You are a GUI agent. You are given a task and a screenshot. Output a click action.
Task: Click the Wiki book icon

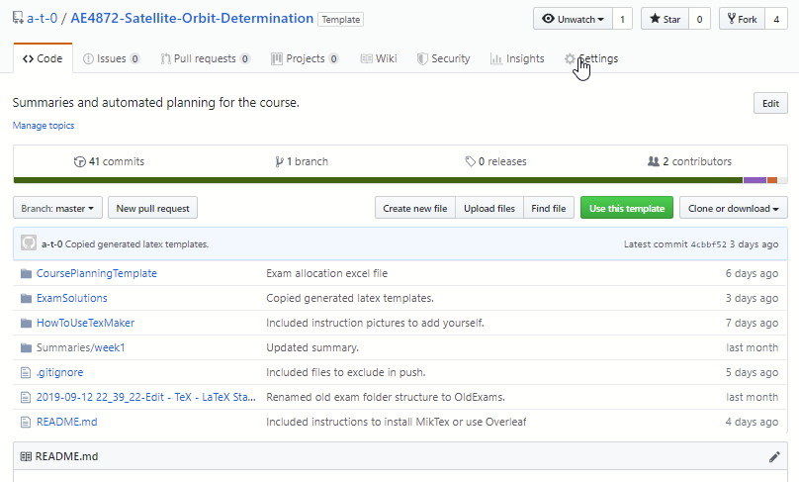coord(367,59)
